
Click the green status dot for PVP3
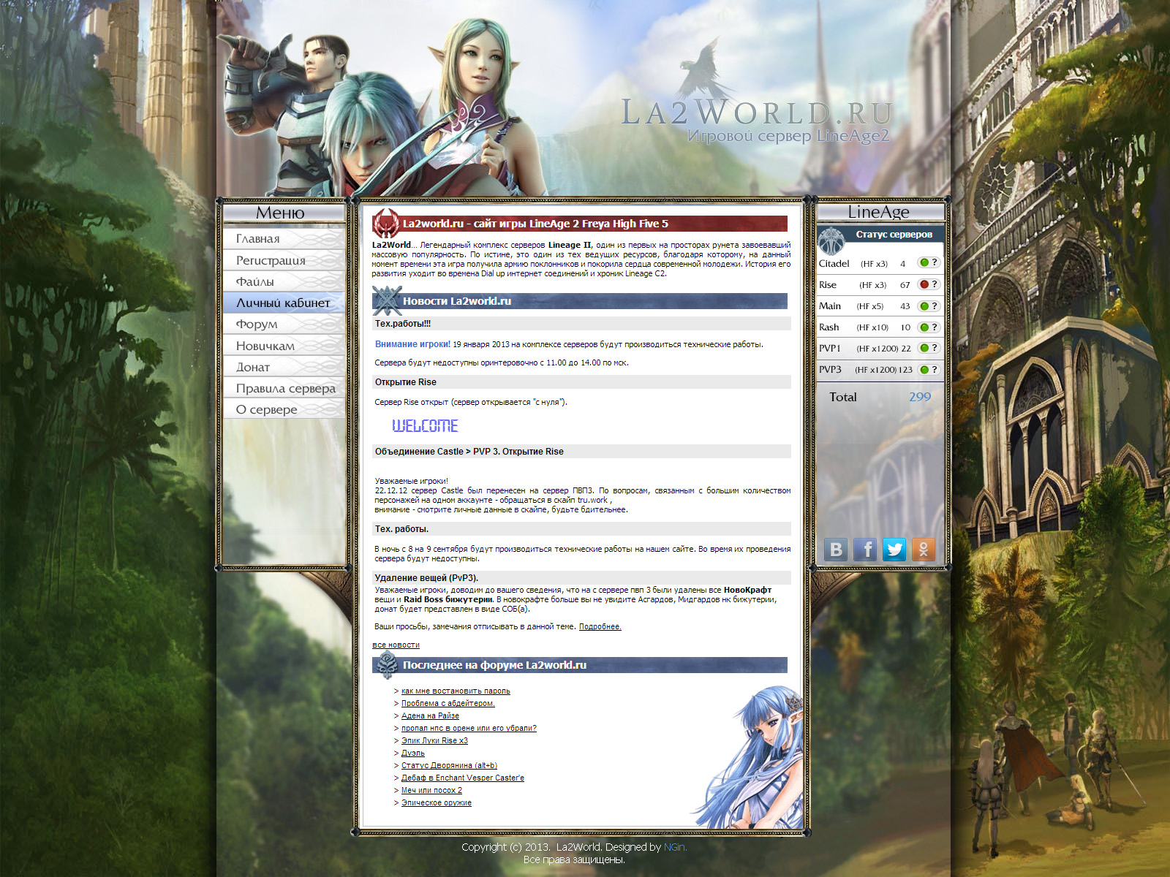point(924,370)
